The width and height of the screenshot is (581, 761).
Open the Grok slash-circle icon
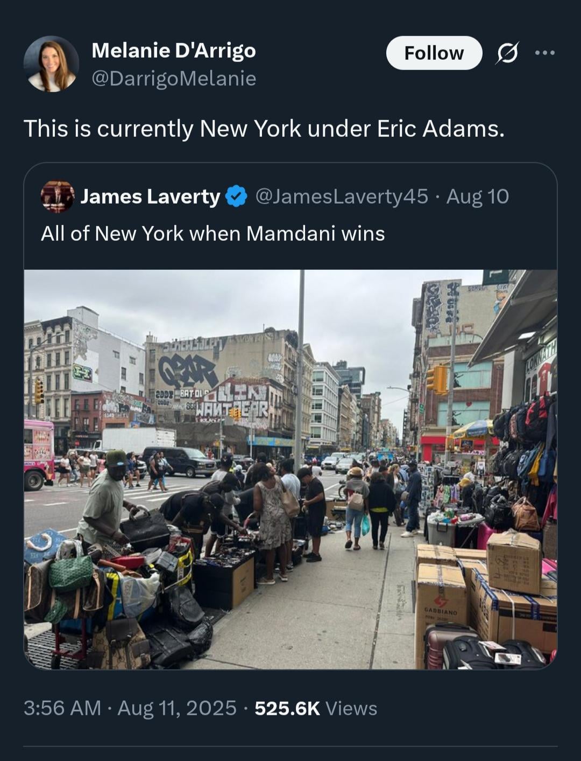click(507, 53)
